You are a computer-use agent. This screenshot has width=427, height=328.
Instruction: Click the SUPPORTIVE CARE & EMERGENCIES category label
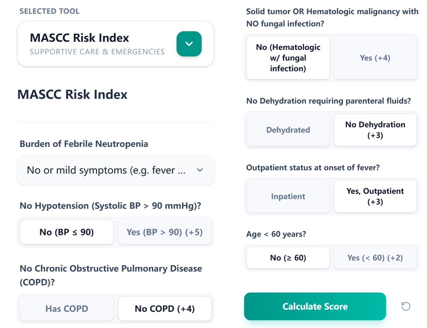pyautogui.click(x=97, y=52)
